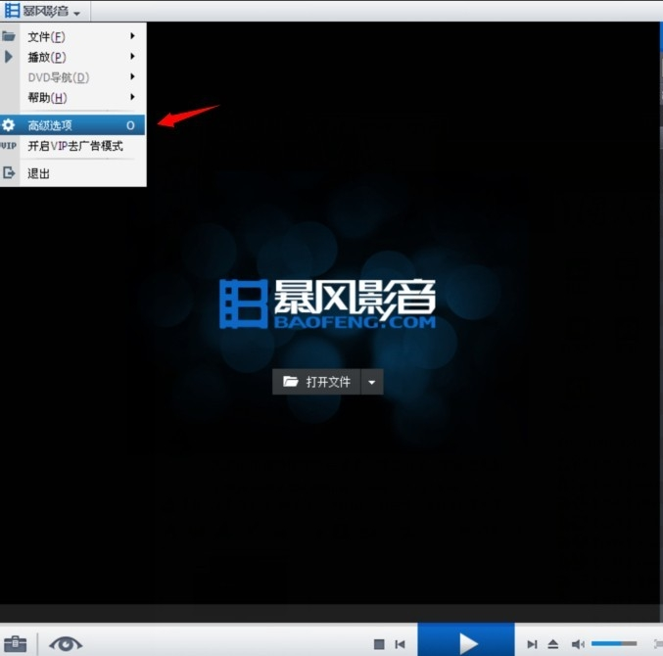663x656 pixels.
Task: Open the 文件(F) submenu
Action: click(73, 37)
